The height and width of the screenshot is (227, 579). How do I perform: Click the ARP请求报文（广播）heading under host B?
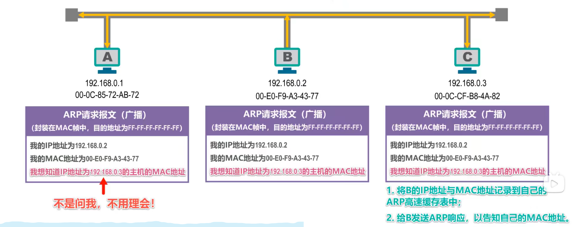[x=285, y=114]
